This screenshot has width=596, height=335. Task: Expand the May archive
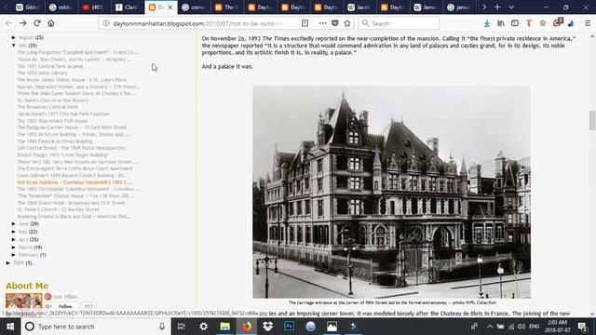(x=14, y=232)
